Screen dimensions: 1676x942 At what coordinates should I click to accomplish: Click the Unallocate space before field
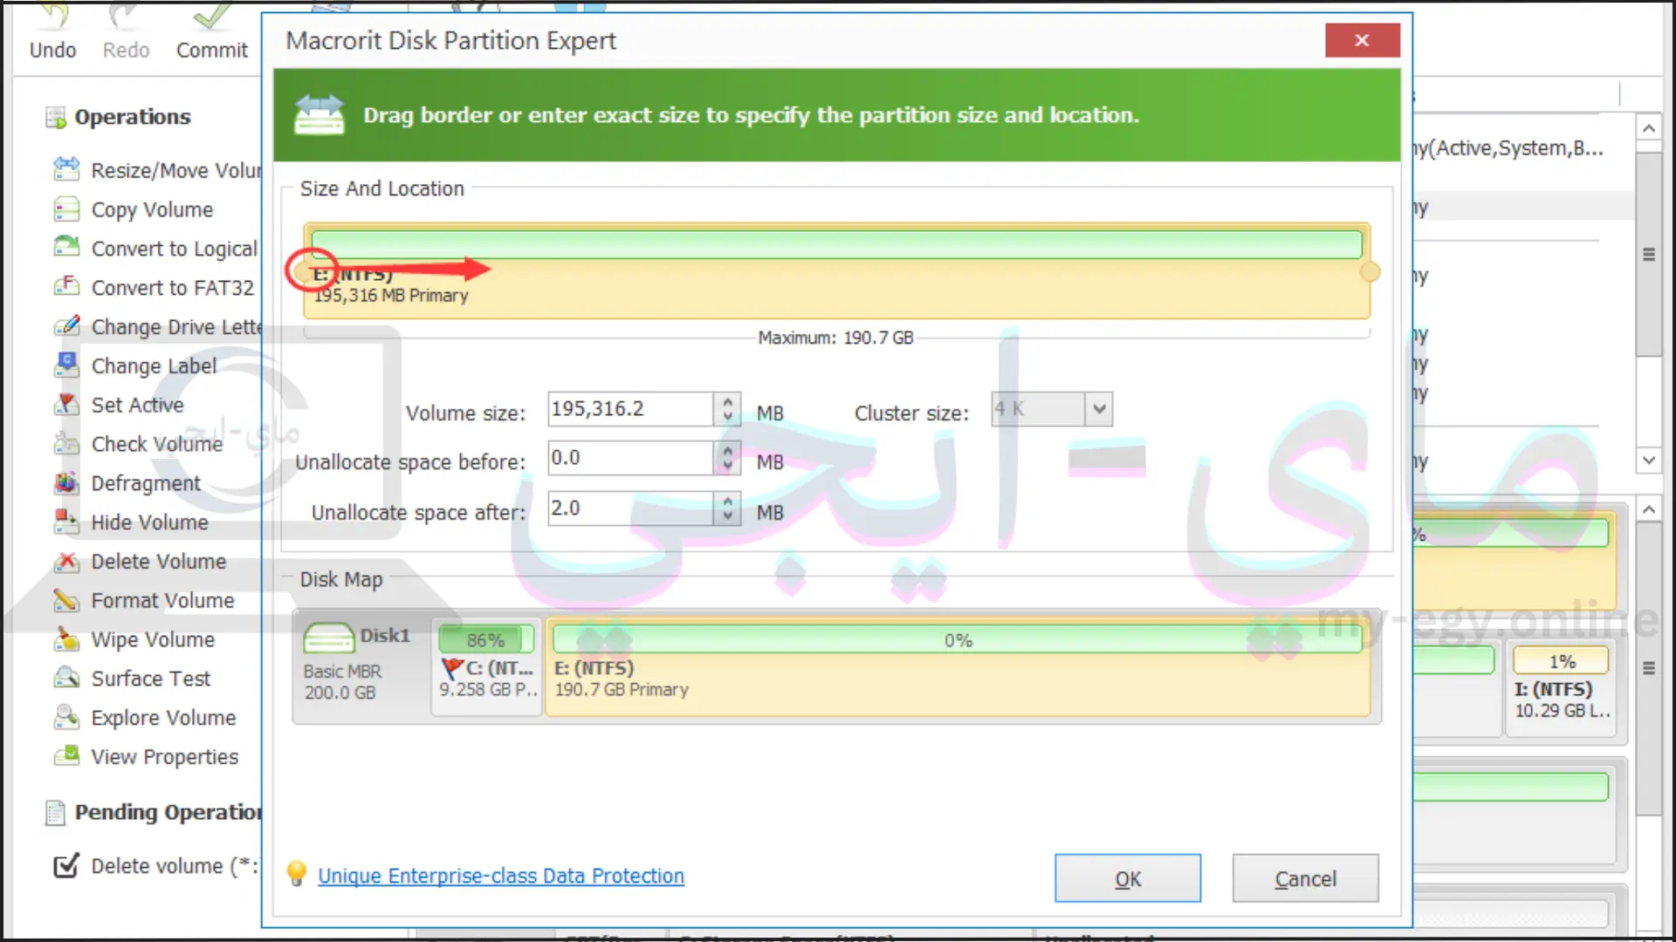(x=631, y=458)
